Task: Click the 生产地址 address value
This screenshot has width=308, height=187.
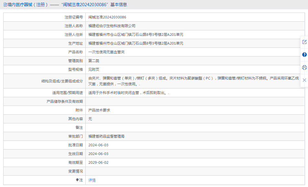Action: coord(136,43)
